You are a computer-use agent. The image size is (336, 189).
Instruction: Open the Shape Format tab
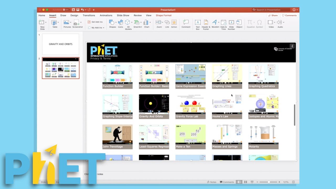(x=164, y=15)
